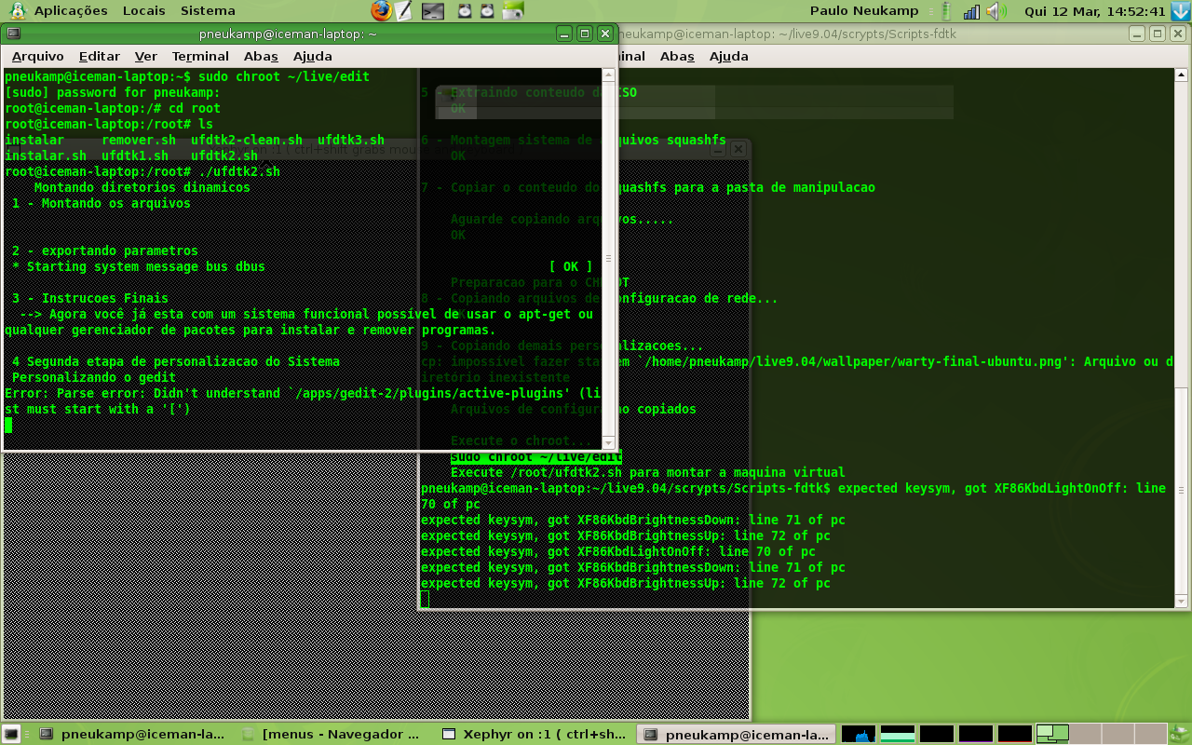The image size is (1192, 745).
Task: Click line '7 - Copiar o conteudo do squashfs'
Action: 648,187
